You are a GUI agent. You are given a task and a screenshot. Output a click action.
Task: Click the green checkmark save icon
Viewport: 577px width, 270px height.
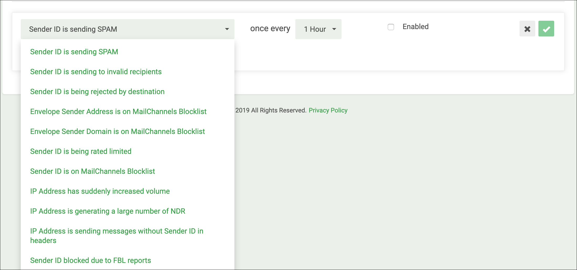[546, 29]
